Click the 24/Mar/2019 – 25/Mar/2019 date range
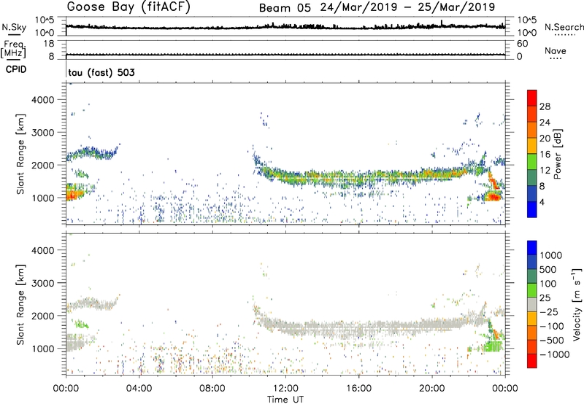 (x=407, y=7)
